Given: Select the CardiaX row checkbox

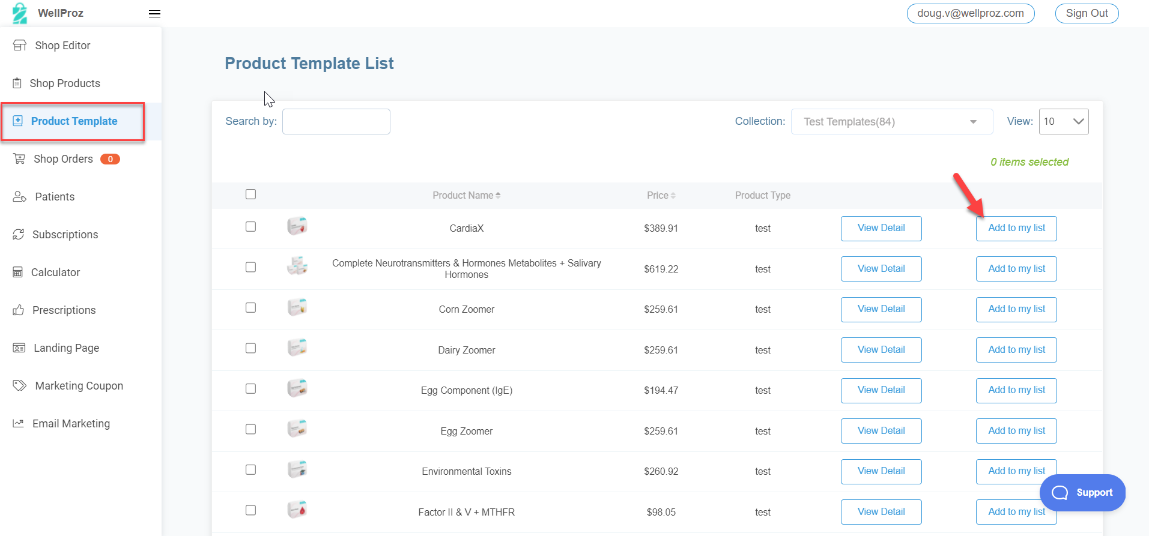Looking at the screenshot, I should (250, 227).
